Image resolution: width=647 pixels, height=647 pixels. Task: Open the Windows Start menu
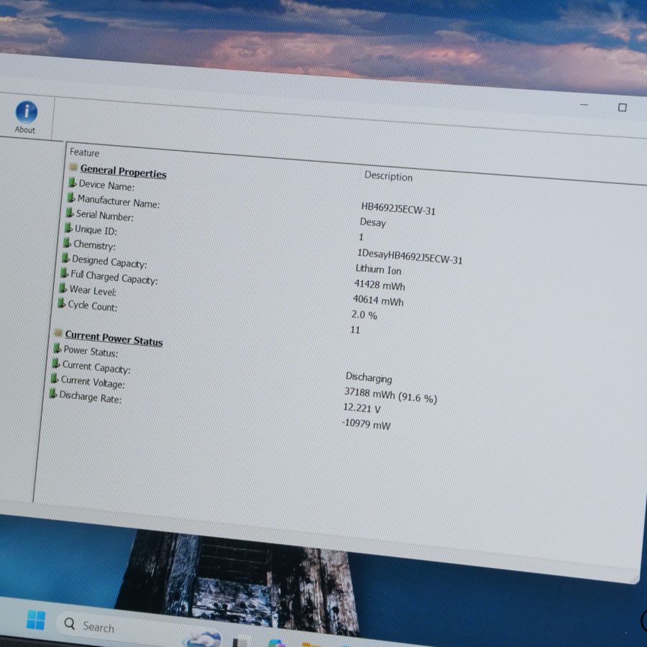[x=35, y=620]
